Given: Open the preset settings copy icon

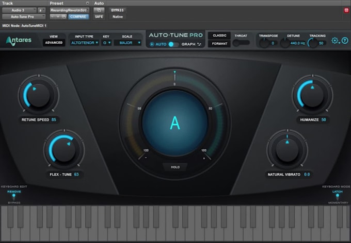Looking at the screenshot, I should click(x=64, y=17).
